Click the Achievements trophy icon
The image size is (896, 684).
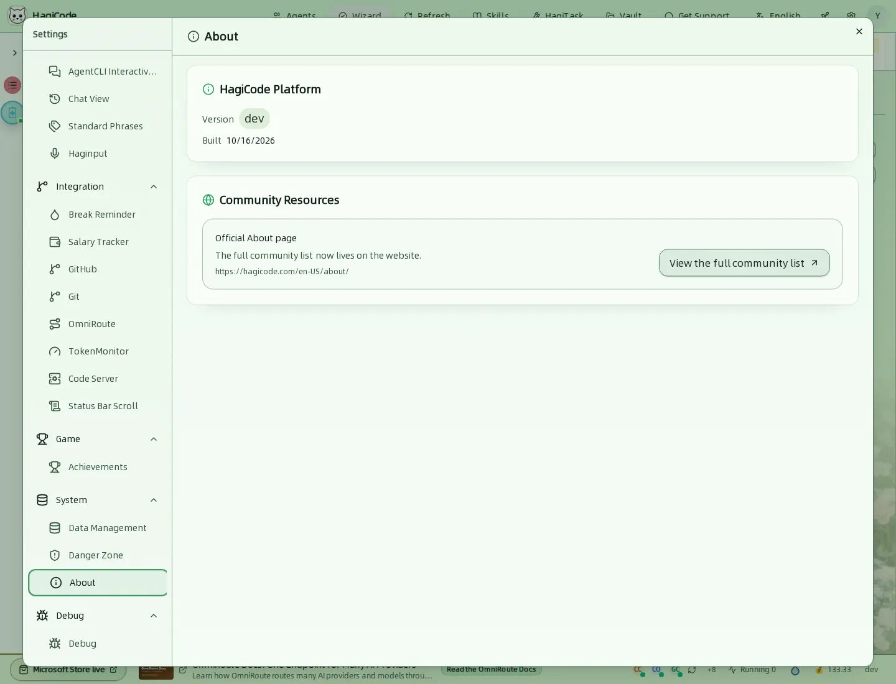(x=55, y=467)
